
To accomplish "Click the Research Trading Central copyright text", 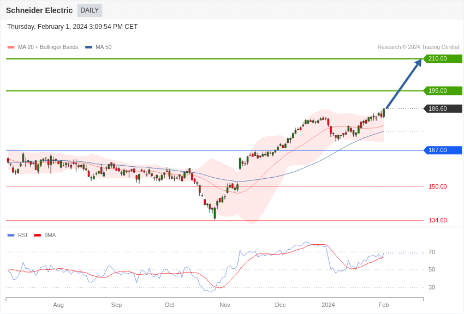I will (x=418, y=47).
